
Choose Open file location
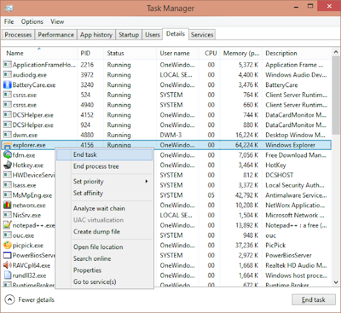pos(105,247)
